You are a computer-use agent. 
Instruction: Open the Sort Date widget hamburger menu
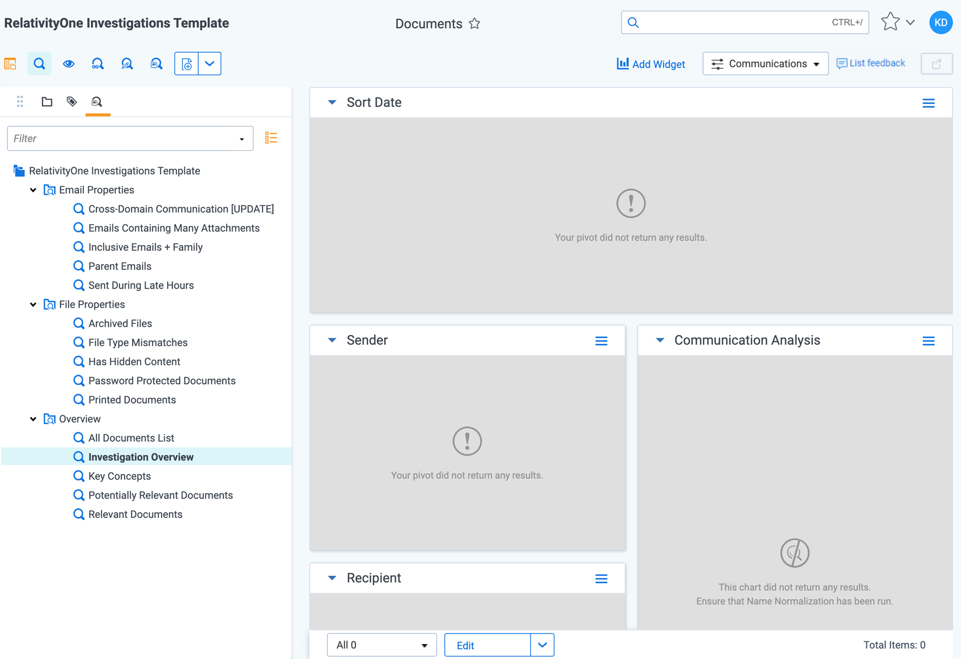[929, 103]
